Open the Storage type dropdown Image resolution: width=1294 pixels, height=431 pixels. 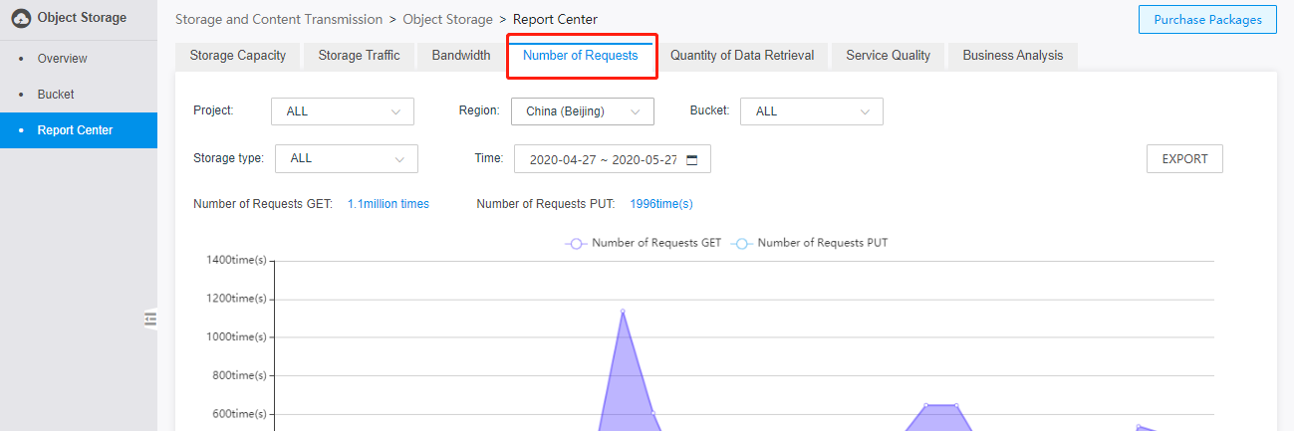347,158
